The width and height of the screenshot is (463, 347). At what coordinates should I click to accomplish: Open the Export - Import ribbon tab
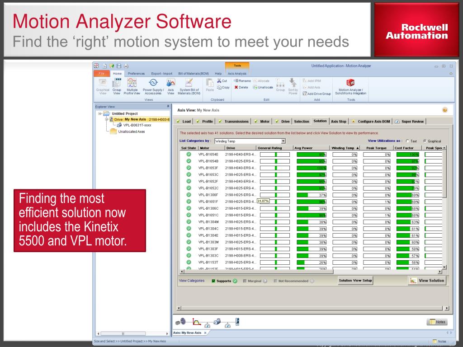click(161, 74)
